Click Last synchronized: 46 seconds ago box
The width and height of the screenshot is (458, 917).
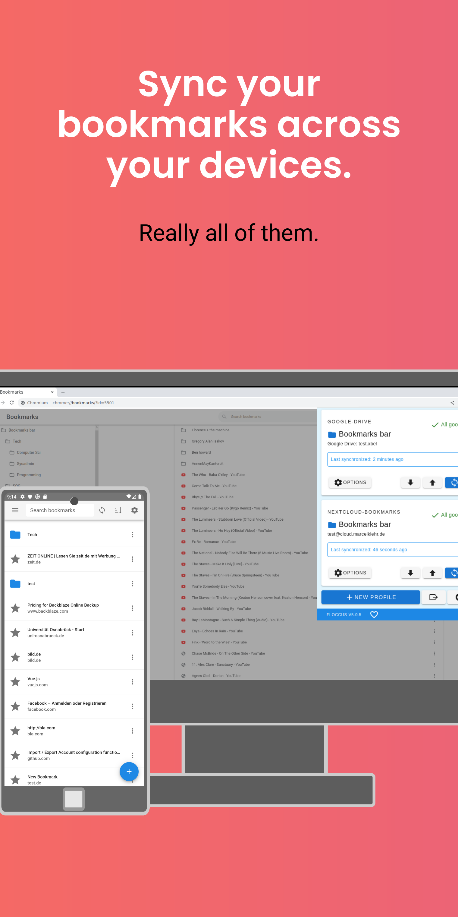tap(393, 550)
